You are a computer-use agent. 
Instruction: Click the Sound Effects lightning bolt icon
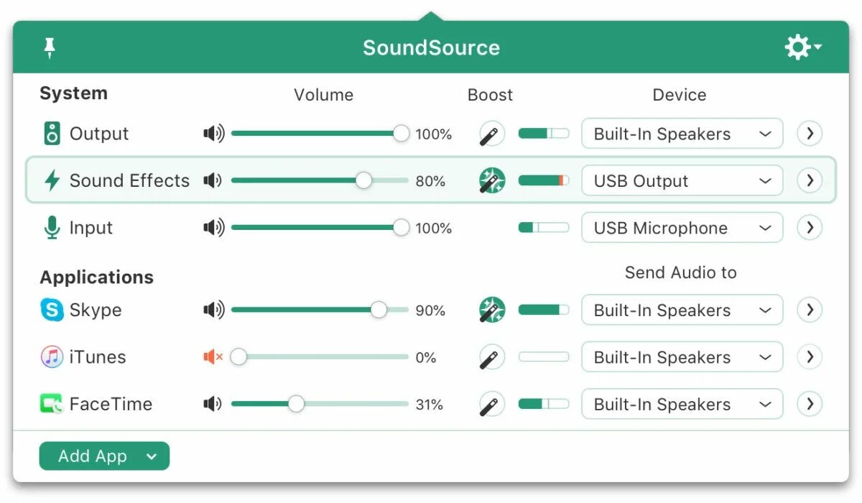[x=52, y=180]
